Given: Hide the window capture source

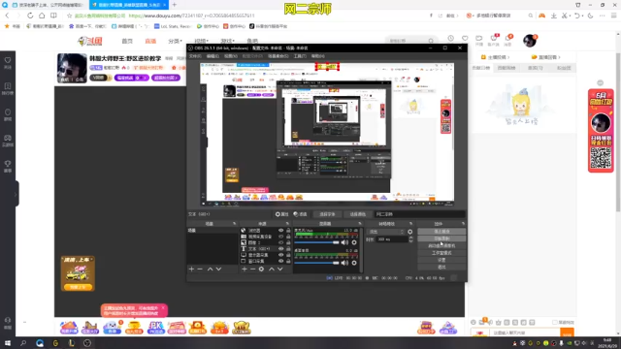Looking at the screenshot, I should tap(280, 261).
